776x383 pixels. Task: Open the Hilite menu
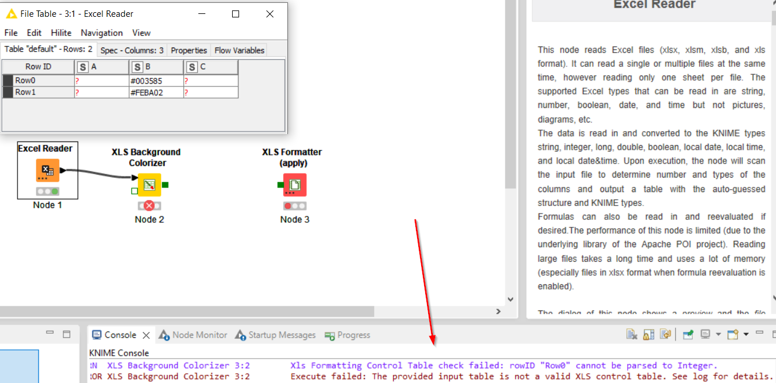point(61,32)
